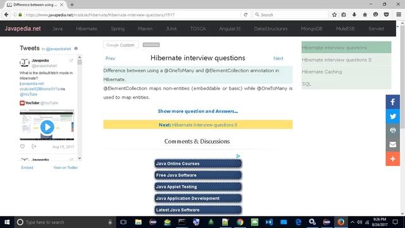This screenshot has height=228, width=405.
Task: Click the Google Custom search field
Action: (121, 45)
